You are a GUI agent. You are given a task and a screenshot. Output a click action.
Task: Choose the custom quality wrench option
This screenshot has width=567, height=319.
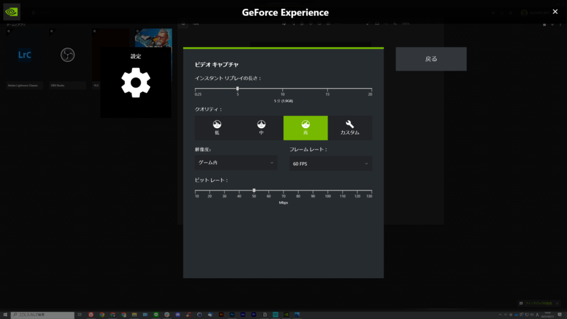(x=350, y=128)
